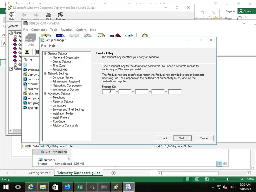The image size is (256, 192).
Task: Select Install Printers tree item
Action: pos(61,117)
